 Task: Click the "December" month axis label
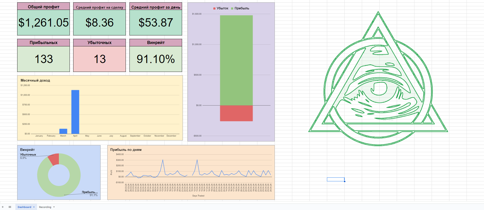click(x=171, y=136)
